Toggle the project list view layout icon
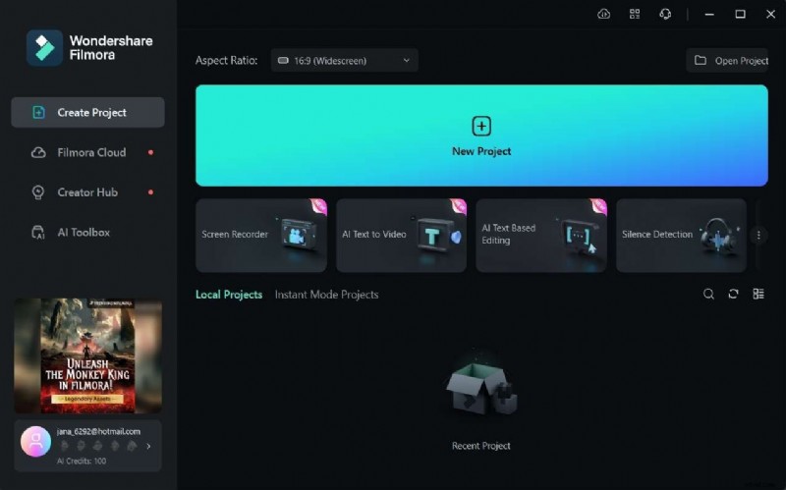Screen dimensions: 786x490 (758, 294)
